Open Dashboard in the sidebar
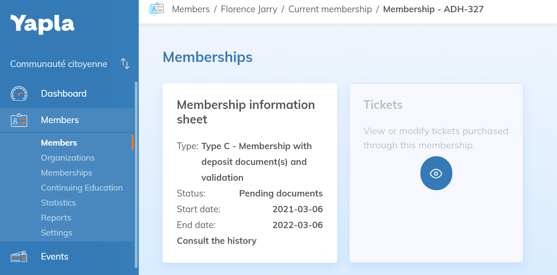 64,94
